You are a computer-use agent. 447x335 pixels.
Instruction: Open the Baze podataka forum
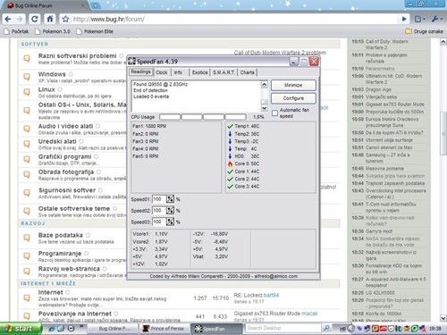pyautogui.click(x=61, y=235)
